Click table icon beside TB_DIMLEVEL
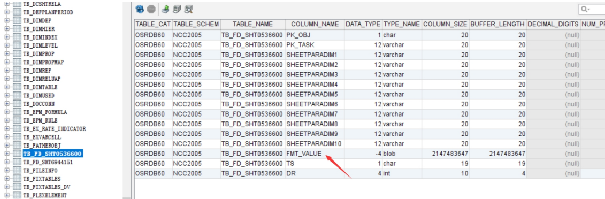The height and width of the screenshot is (199, 605). point(17,45)
